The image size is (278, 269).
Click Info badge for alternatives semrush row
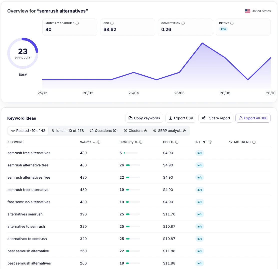(200, 214)
